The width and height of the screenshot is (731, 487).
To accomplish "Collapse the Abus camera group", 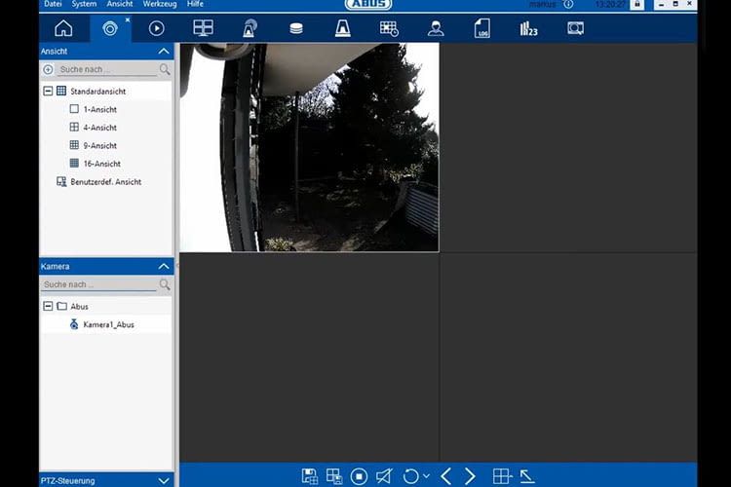I will point(47,306).
